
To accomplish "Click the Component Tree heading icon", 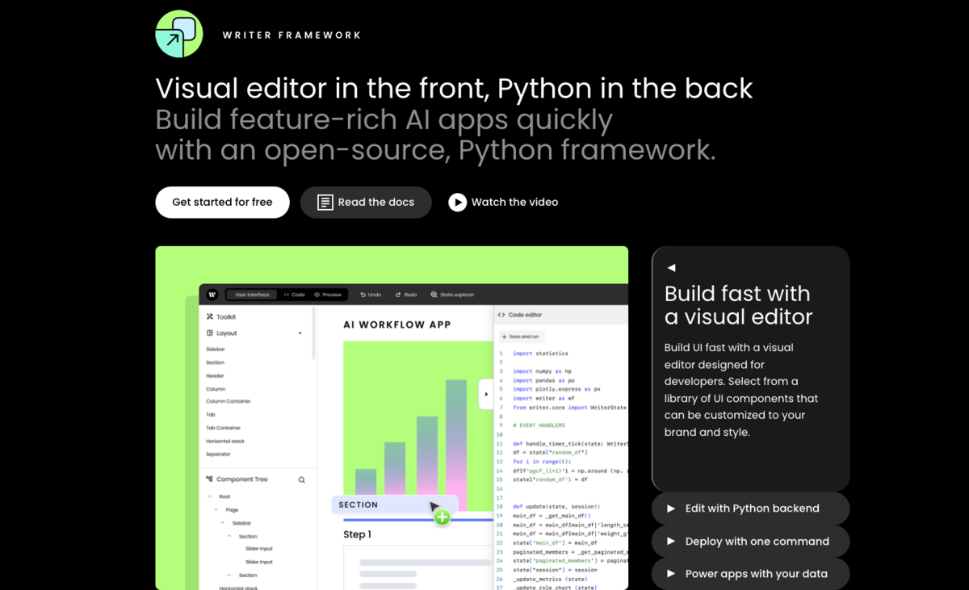I will (x=210, y=479).
